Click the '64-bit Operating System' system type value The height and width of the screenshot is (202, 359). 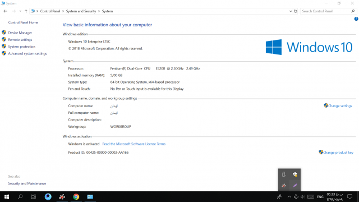145,82
